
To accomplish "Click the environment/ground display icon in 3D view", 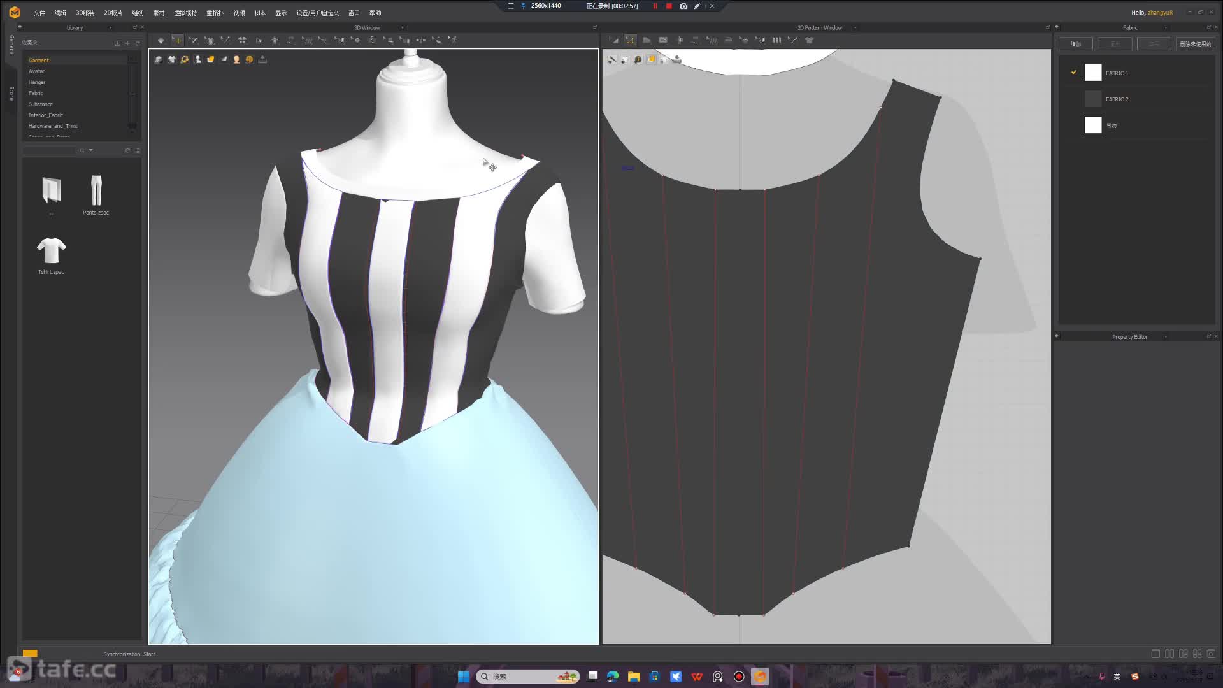I will click(262, 60).
